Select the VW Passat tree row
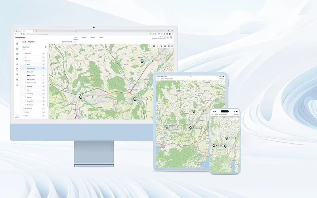This screenshot has height=198, width=317. click(34, 79)
